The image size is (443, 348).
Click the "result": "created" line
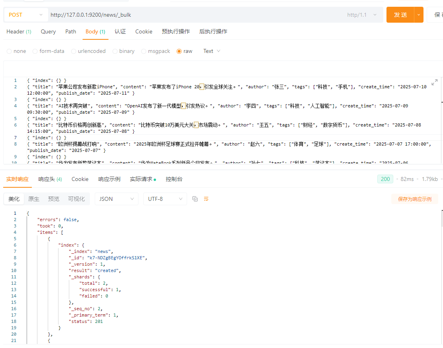(95, 270)
